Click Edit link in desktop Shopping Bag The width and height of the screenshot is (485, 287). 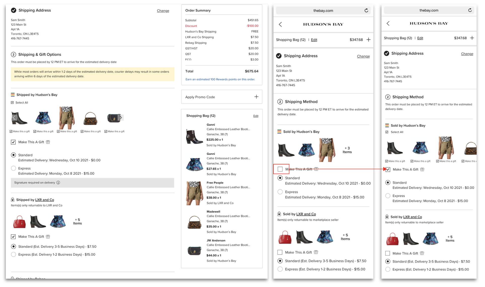click(x=256, y=116)
